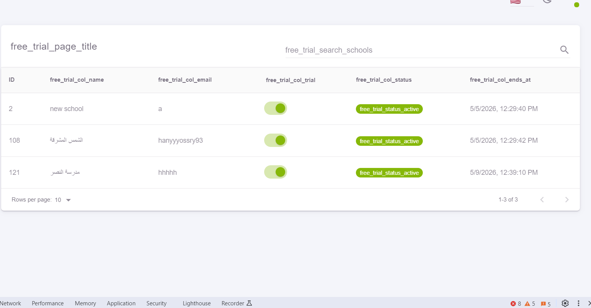Viewport: 591px width, 308px height.
Task: Click end date 5/5/2026, 12:29:40 PM
Action: 504,109
